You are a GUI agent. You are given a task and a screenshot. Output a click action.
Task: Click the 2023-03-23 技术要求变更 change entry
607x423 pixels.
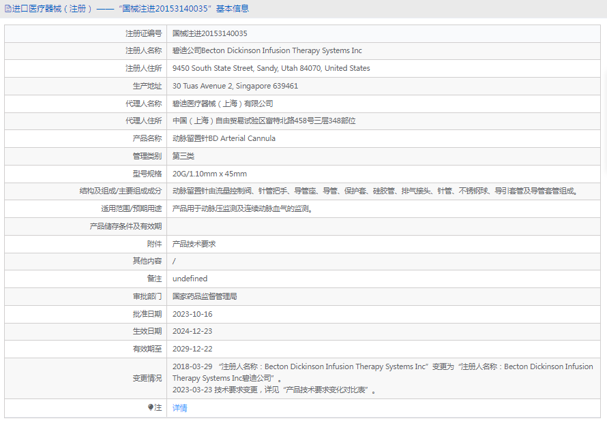click(274, 390)
